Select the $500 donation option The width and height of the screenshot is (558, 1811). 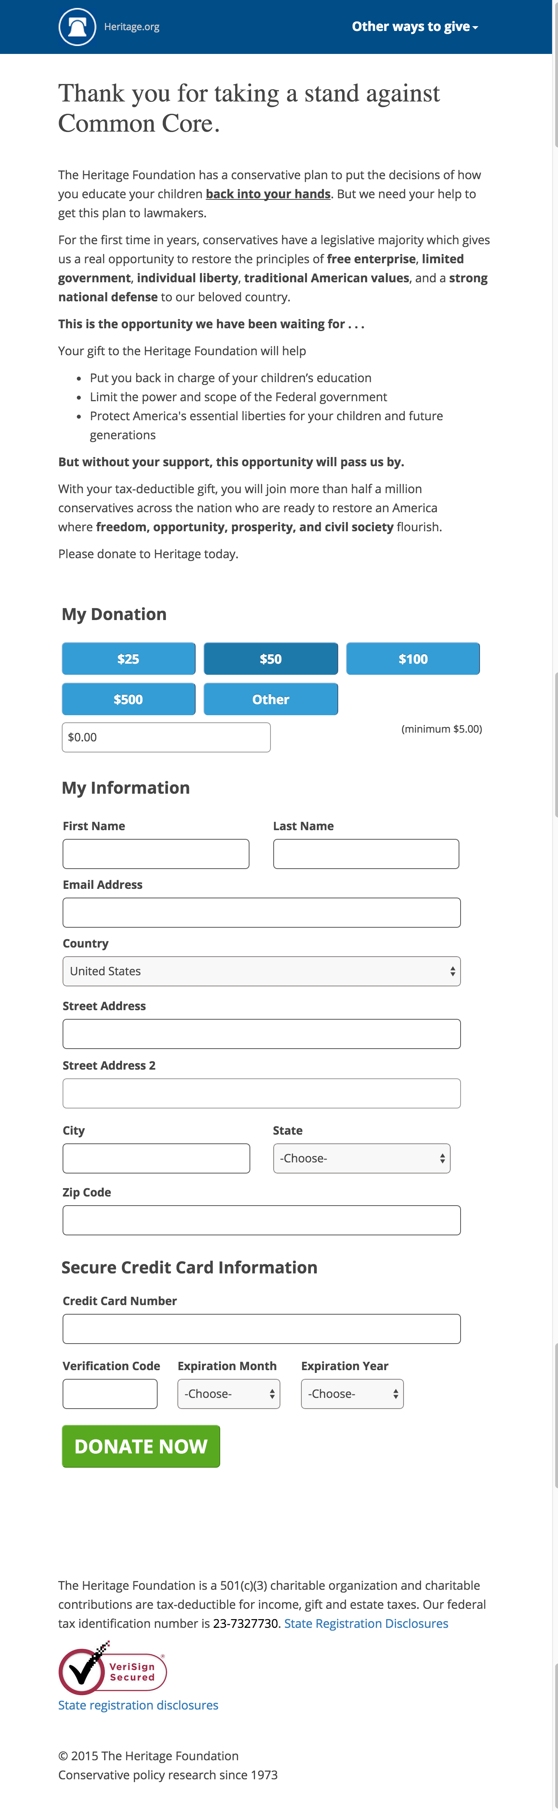click(x=128, y=699)
